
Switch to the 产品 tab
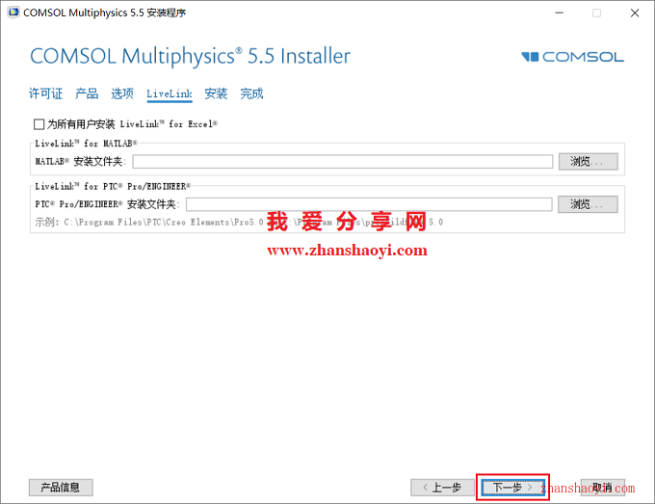[87, 93]
